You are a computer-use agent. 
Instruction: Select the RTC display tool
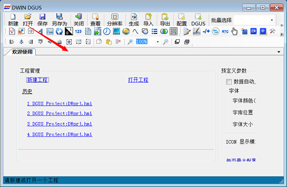coord(225,32)
